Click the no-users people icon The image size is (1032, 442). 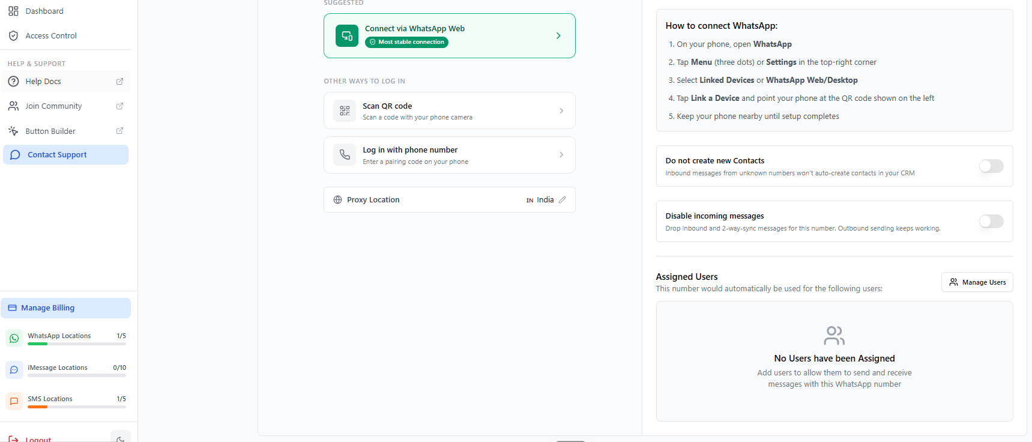point(834,335)
